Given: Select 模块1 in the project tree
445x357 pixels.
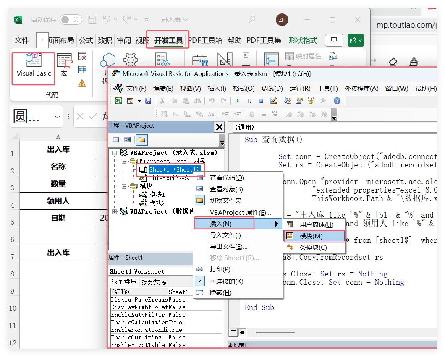Looking at the screenshot, I should pyautogui.click(x=157, y=195).
